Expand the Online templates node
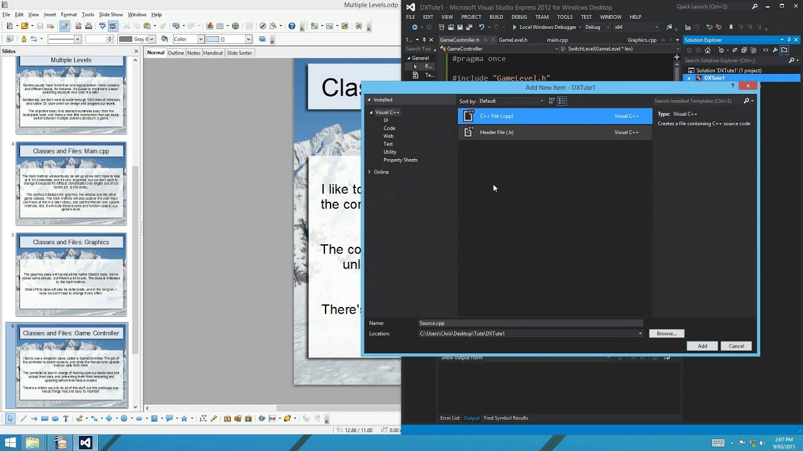This screenshot has width=803, height=451. click(370, 172)
